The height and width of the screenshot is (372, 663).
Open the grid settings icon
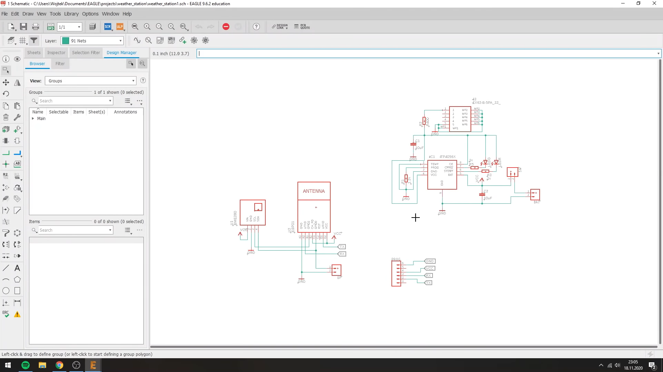click(x=22, y=41)
